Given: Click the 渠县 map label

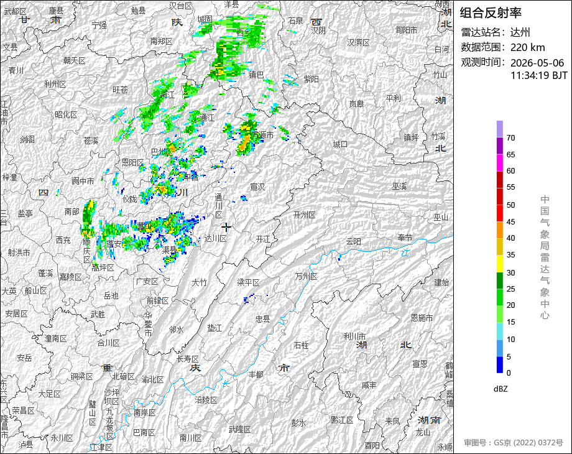Looking at the screenshot, I should [169, 249].
